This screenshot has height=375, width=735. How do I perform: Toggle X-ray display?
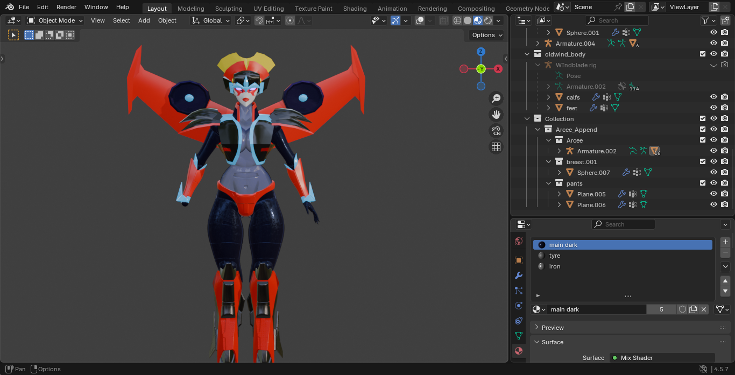pyautogui.click(x=444, y=20)
